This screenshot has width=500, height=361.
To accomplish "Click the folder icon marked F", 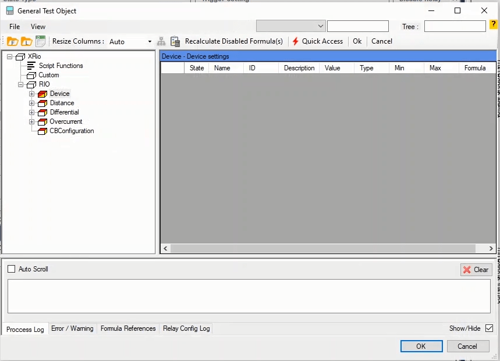I will click(x=12, y=41).
